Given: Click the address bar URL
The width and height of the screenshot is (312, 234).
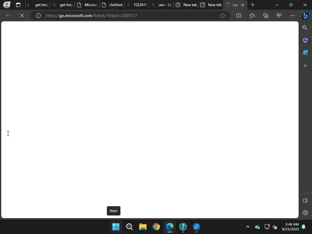Looking at the screenshot, I should pos(91,16).
